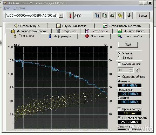Click the second copy screenshot icon
This screenshot has width=156, height=135.
105,16
